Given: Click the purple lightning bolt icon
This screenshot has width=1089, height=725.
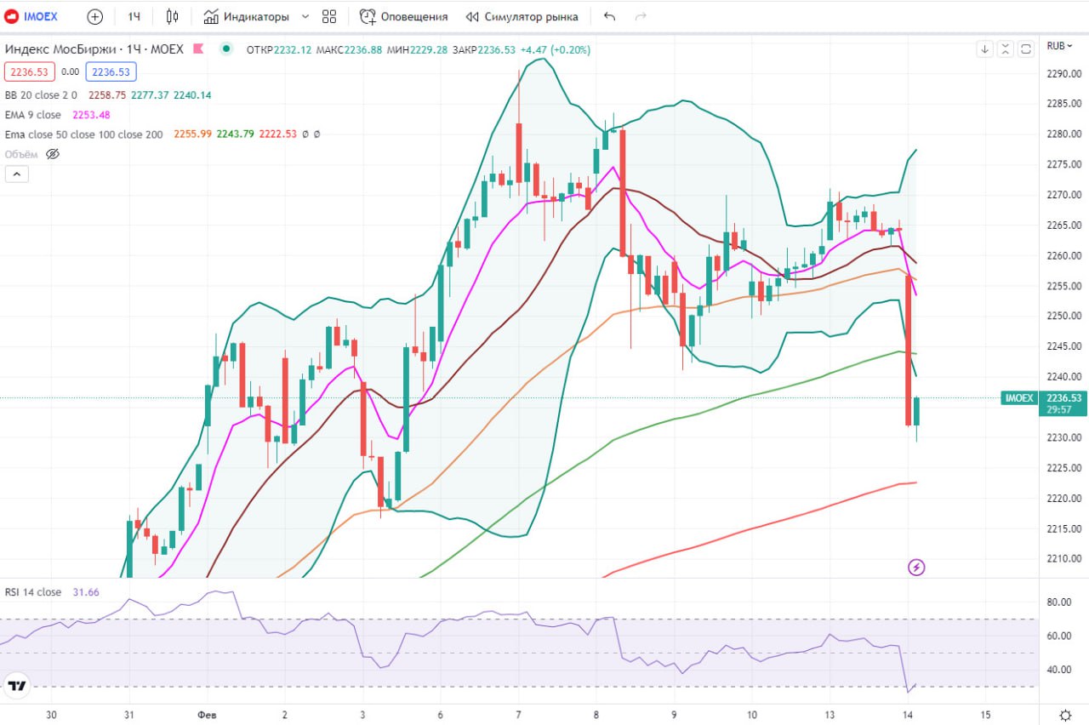Looking at the screenshot, I should 916,567.
